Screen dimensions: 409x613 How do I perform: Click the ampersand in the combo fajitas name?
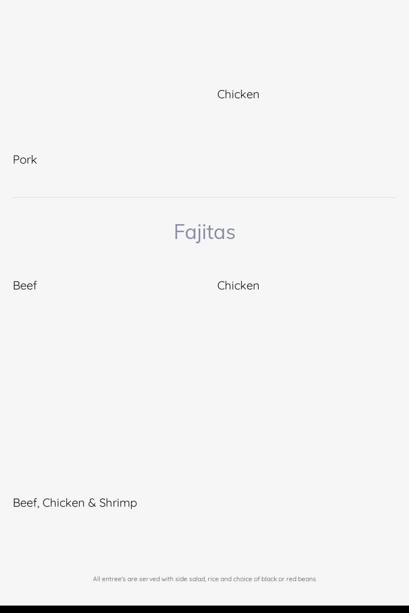(x=92, y=503)
